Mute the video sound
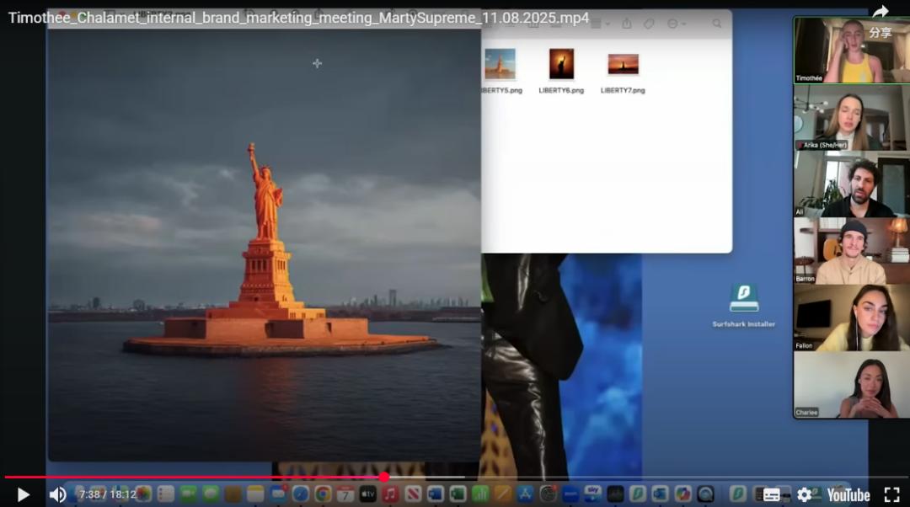Screen dimensions: 910x507 click(57, 494)
